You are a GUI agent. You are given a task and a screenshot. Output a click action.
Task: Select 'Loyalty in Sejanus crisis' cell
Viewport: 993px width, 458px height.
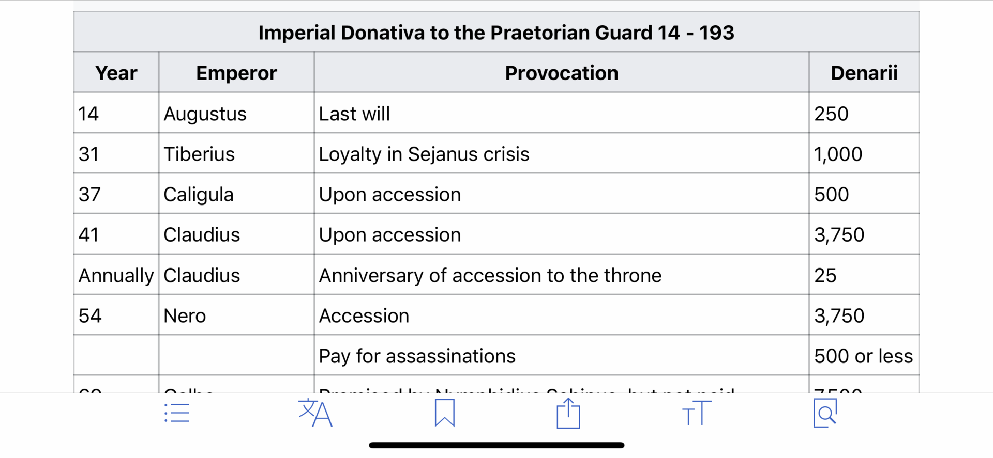point(562,153)
